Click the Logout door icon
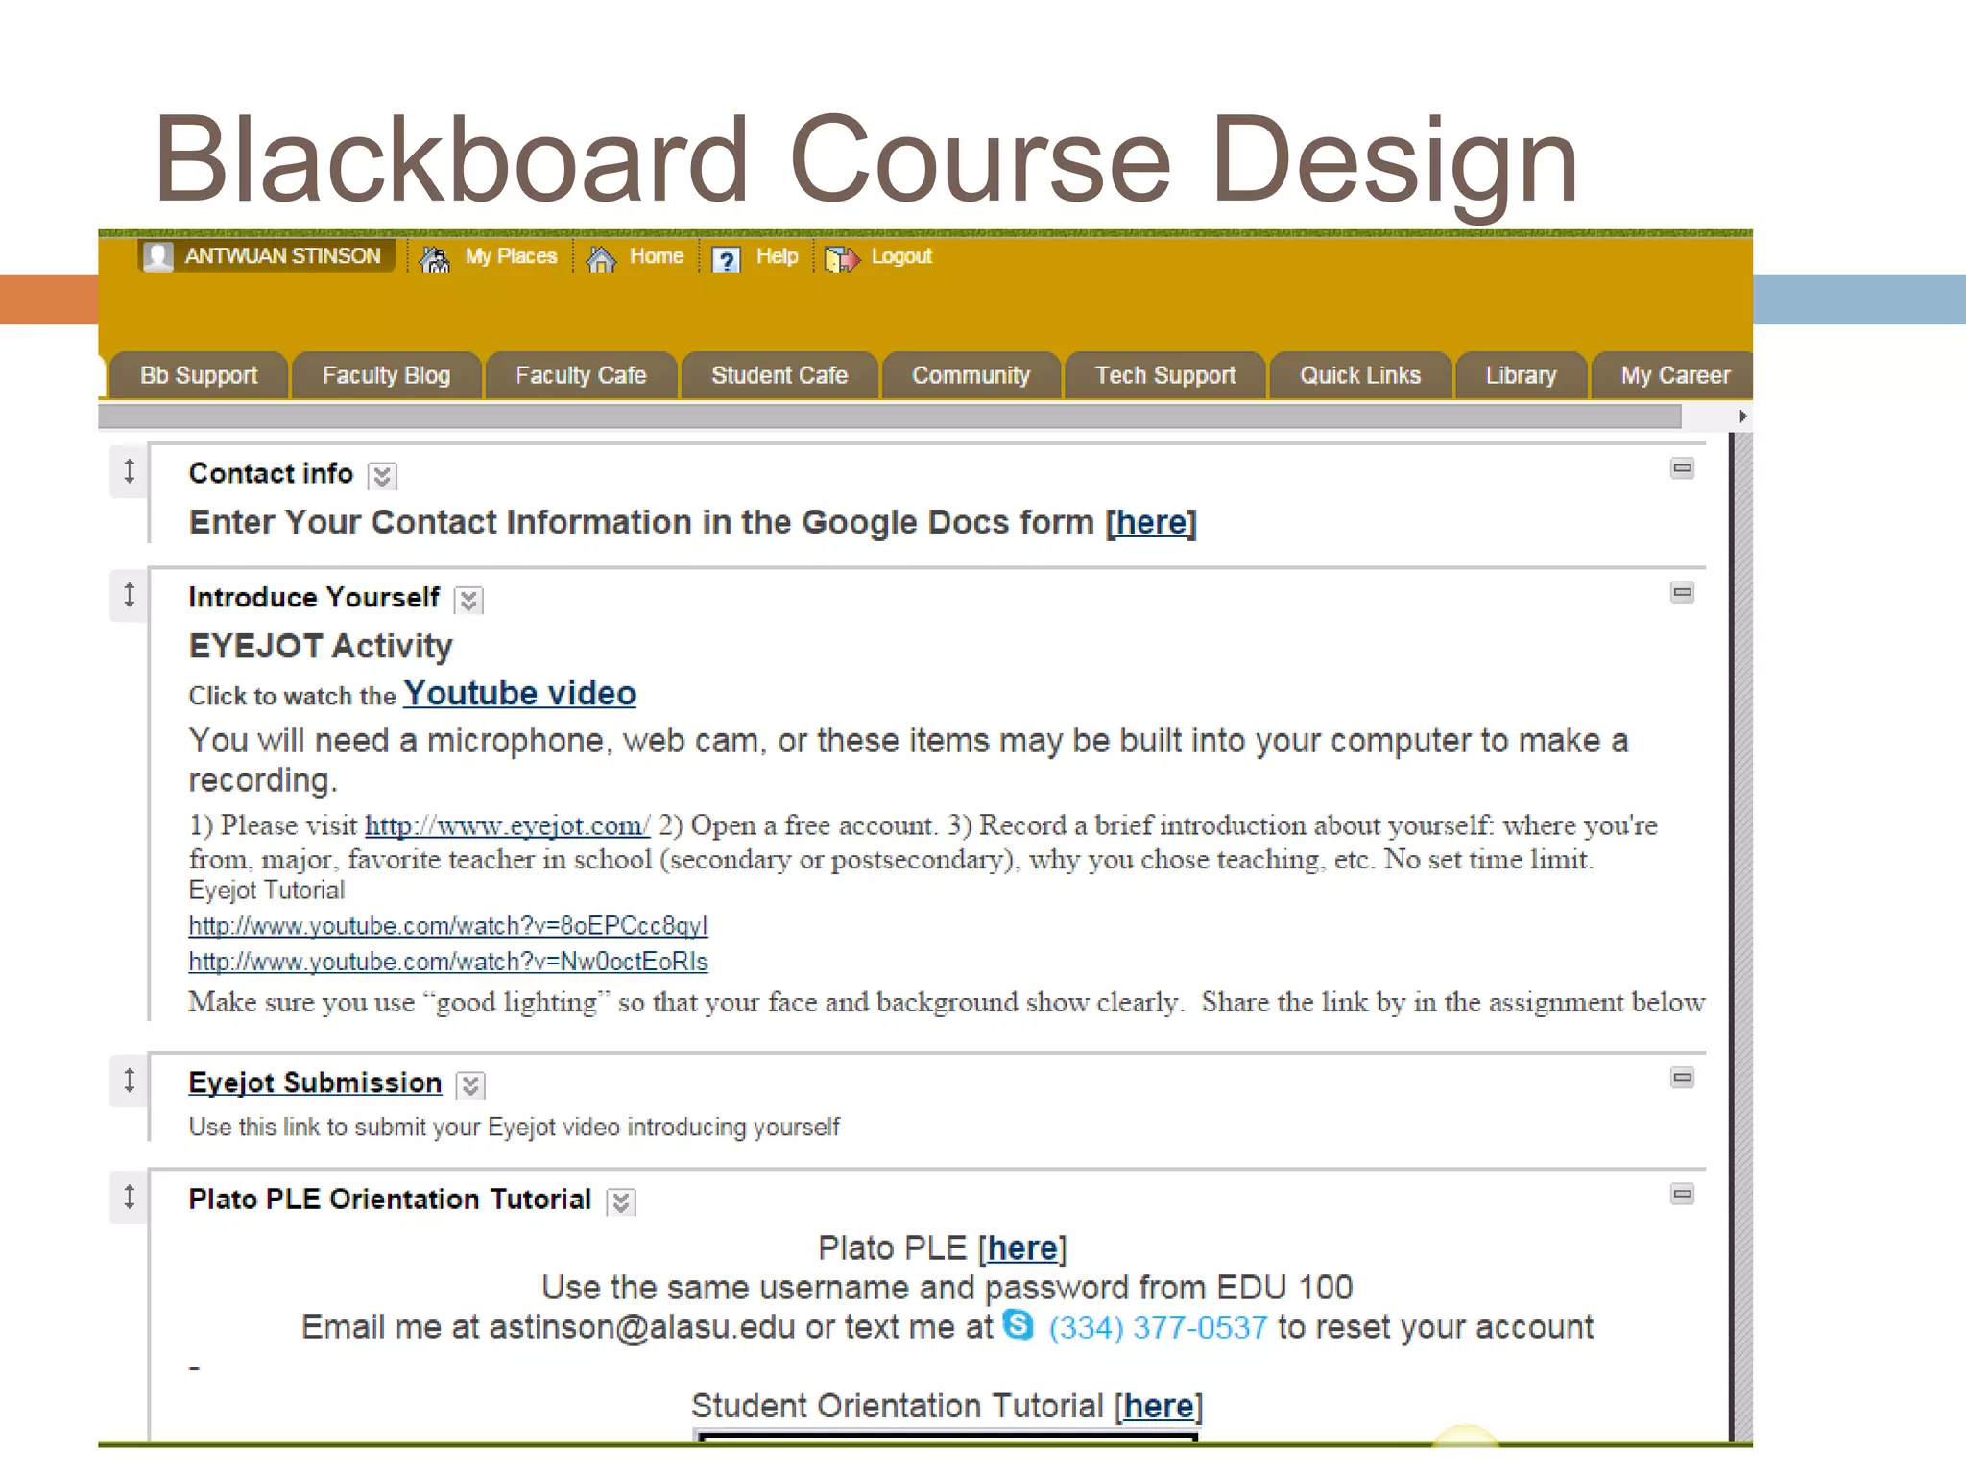The image size is (1966, 1474). coord(842,259)
